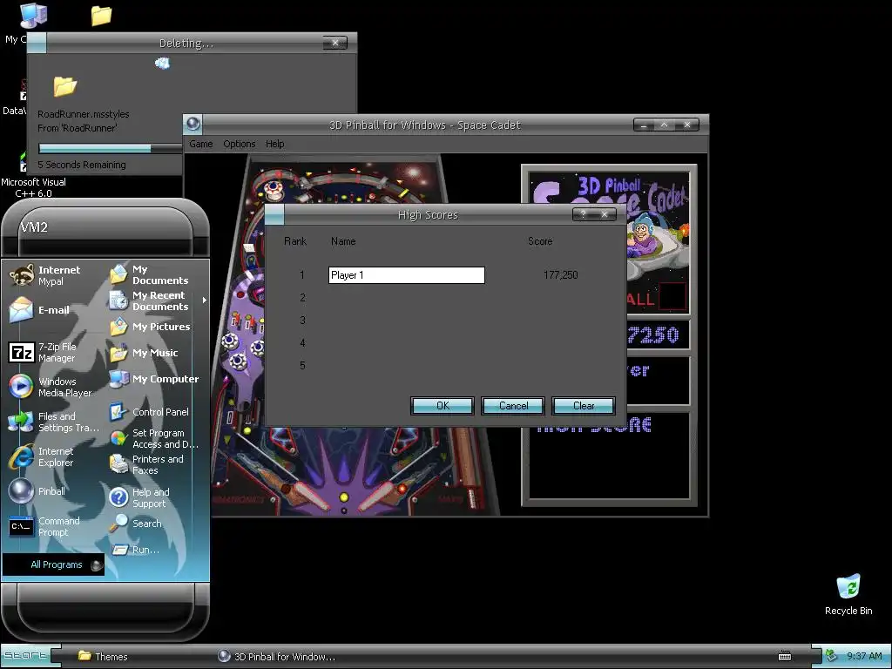
Task: Click the help button in High Scores title bar
Action: tap(583, 214)
